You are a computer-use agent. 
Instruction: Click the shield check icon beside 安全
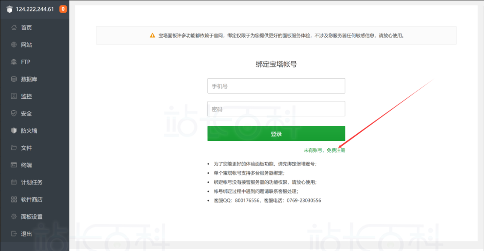point(14,113)
